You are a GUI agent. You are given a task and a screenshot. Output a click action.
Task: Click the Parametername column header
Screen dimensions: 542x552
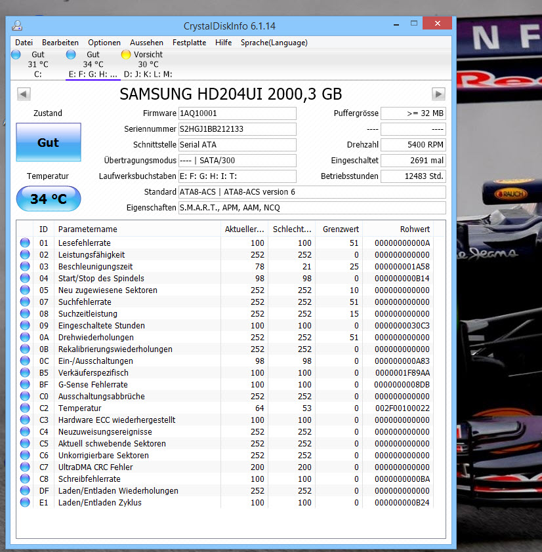137,229
